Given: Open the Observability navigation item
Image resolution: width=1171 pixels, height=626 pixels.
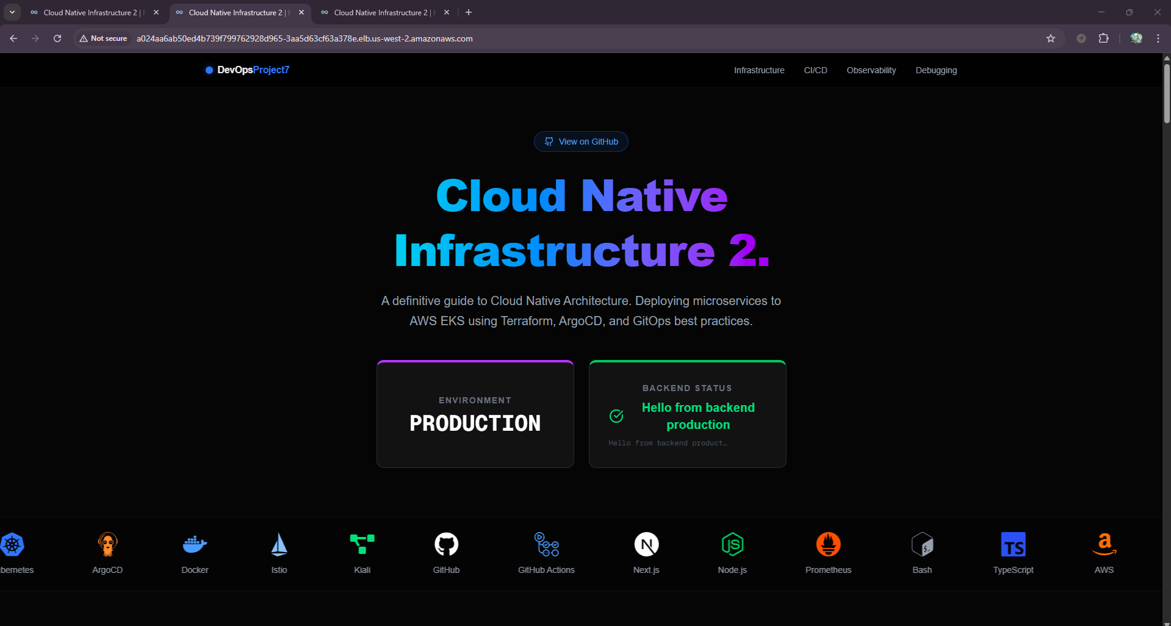Looking at the screenshot, I should point(871,70).
